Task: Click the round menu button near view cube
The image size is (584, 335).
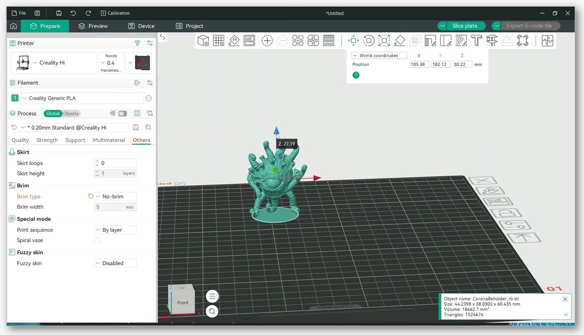Action: click(212, 296)
